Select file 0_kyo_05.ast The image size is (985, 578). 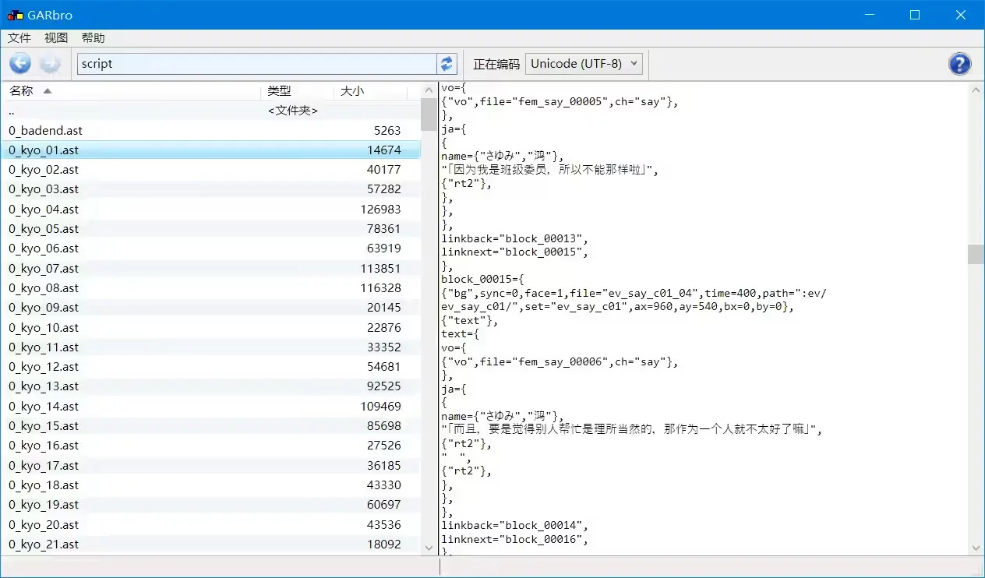(x=210, y=229)
